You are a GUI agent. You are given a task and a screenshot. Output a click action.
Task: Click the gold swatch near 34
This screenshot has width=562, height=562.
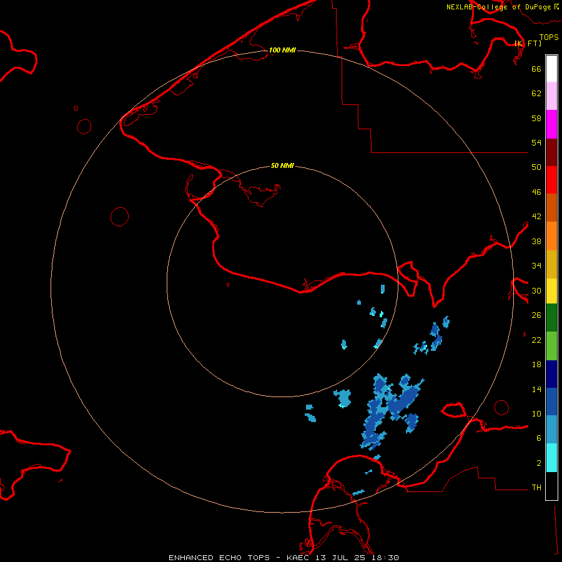click(551, 264)
